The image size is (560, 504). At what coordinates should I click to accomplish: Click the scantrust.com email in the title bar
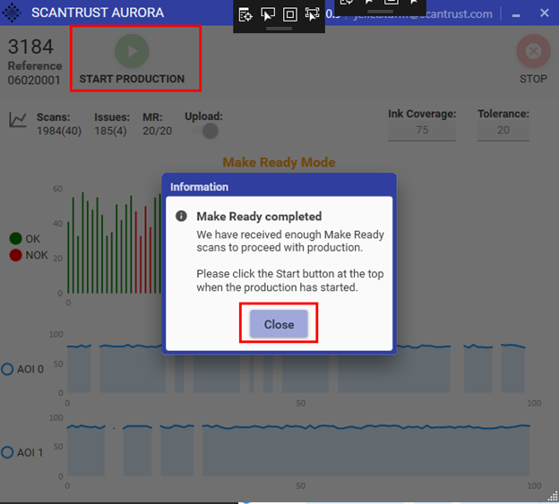click(423, 14)
